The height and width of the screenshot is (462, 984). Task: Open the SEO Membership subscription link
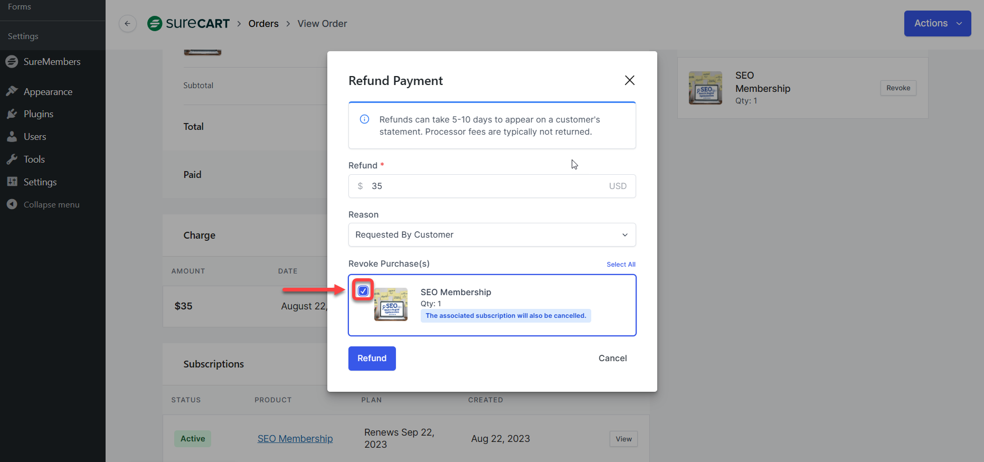coord(295,439)
